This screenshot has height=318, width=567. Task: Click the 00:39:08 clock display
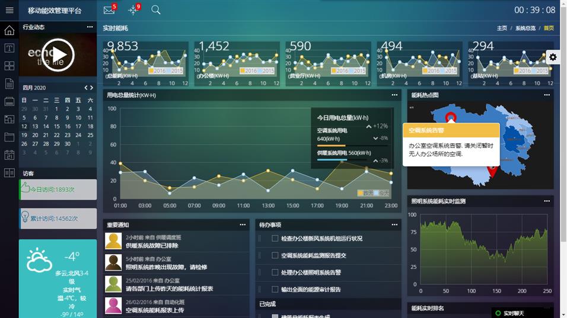click(x=535, y=10)
